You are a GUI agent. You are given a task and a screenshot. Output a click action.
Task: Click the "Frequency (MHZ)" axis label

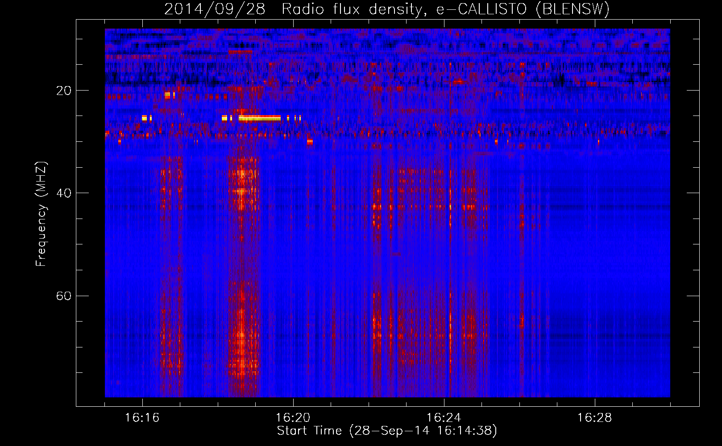point(41,214)
